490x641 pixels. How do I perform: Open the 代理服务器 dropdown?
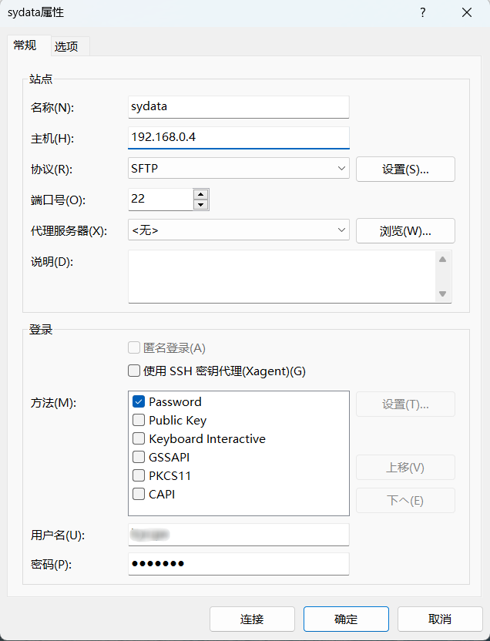tap(239, 230)
